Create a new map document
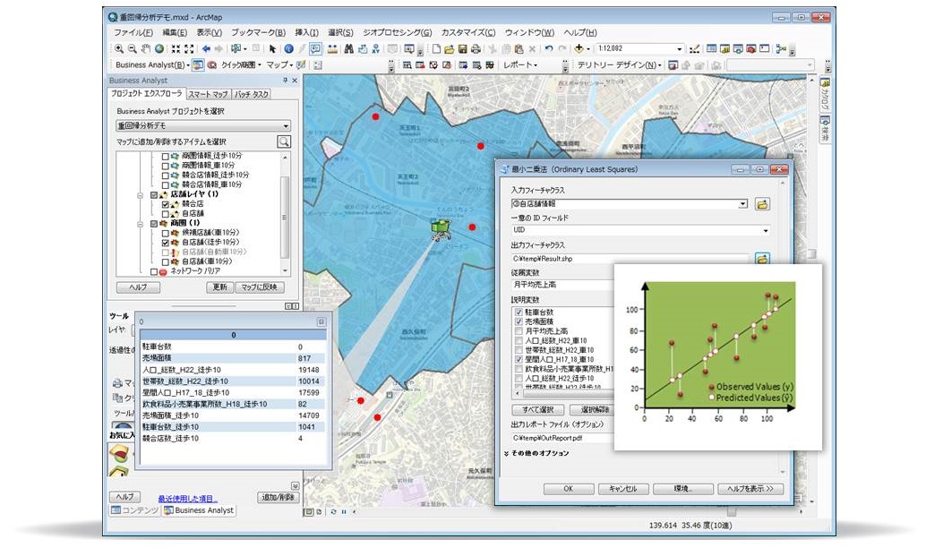 (x=436, y=49)
